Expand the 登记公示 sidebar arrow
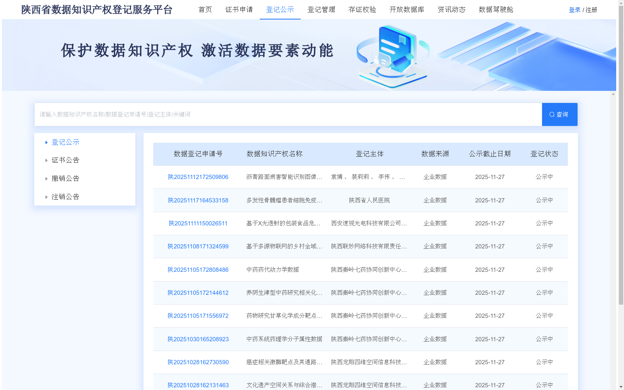The height and width of the screenshot is (390, 624). 46,142
